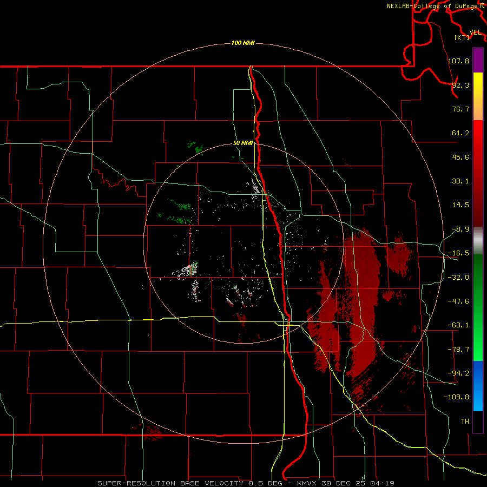
Task: Click the -47.6 scale value
Action: pyautogui.click(x=458, y=301)
